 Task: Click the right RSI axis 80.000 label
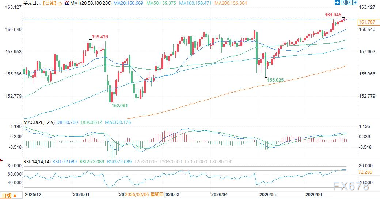[365, 166]
